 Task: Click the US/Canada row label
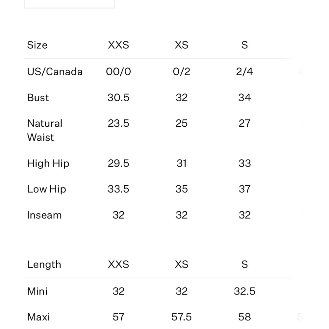(x=55, y=72)
